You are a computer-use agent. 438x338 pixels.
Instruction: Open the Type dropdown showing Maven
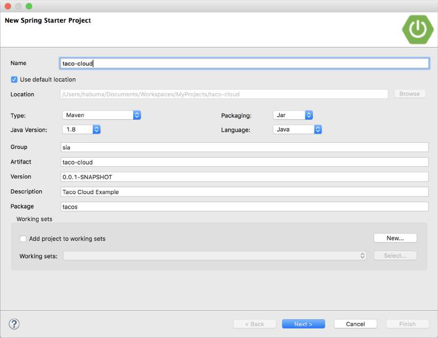point(101,115)
